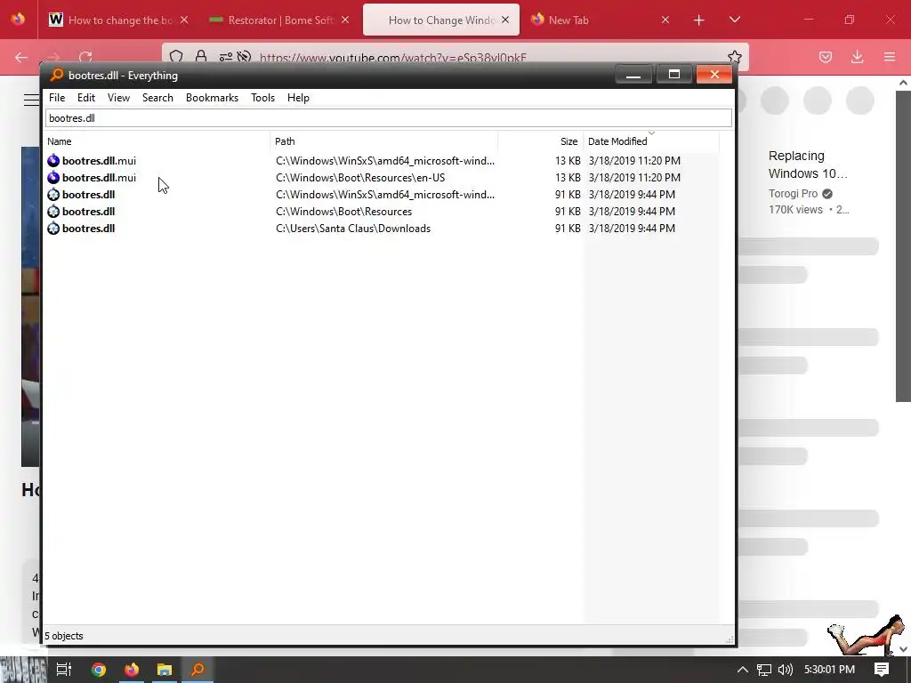The height and width of the screenshot is (683, 911).
Task: Open the Action Center notifications icon
Action: click(x=882, y=670)
